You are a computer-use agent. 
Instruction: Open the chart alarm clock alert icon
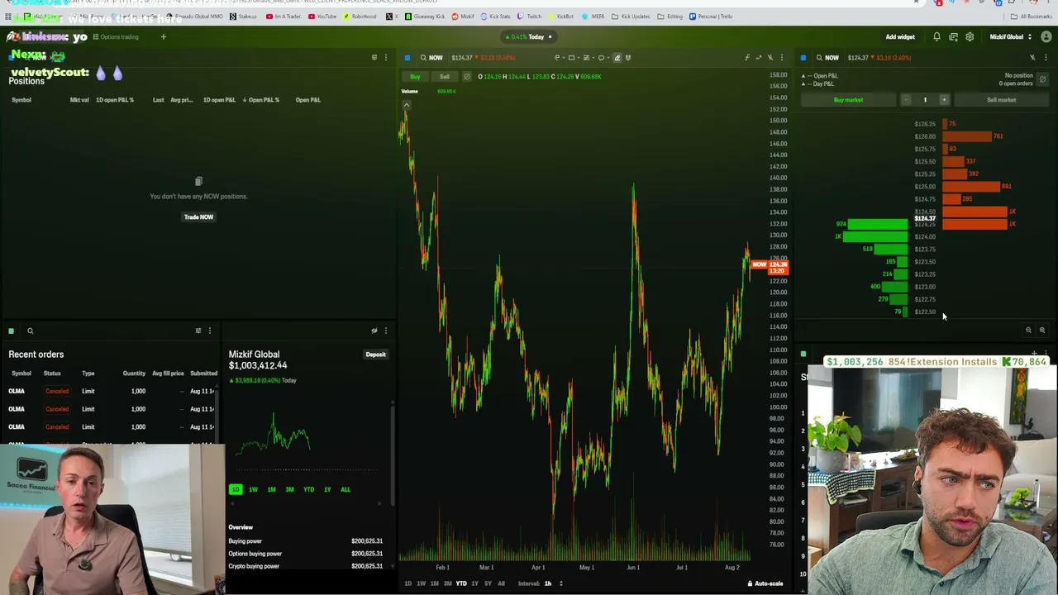coord(628,58)
